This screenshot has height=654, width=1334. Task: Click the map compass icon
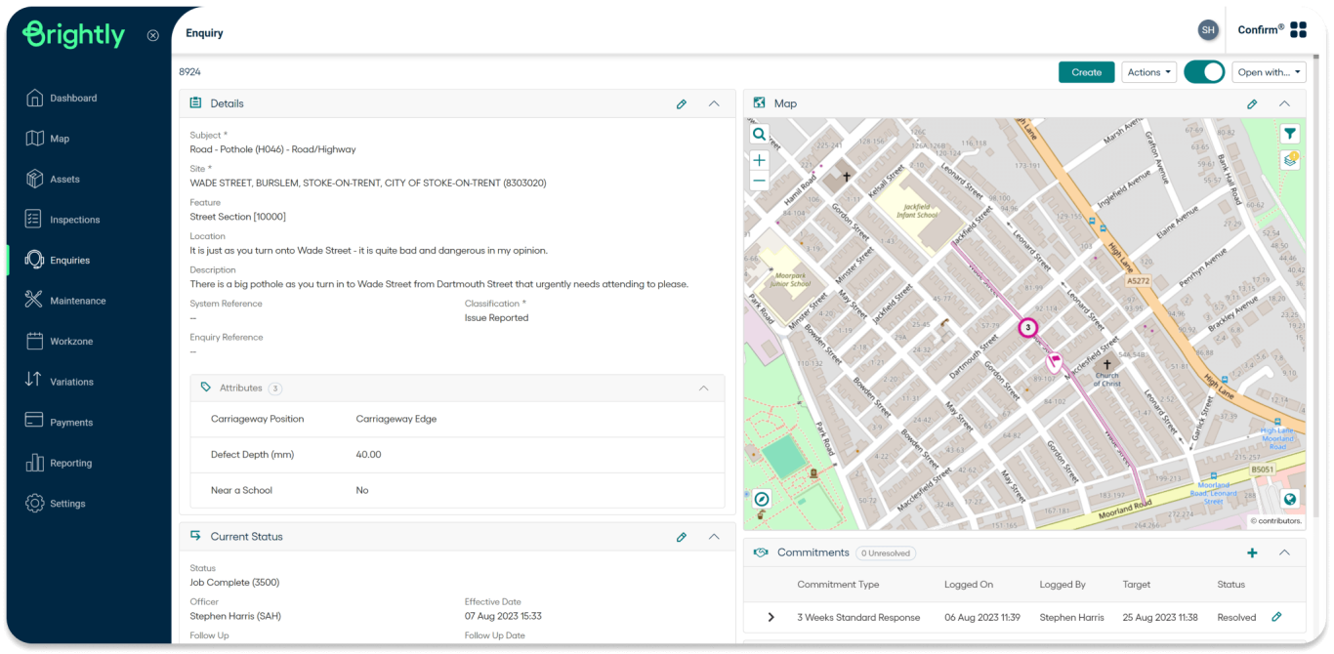pos(762,499)
